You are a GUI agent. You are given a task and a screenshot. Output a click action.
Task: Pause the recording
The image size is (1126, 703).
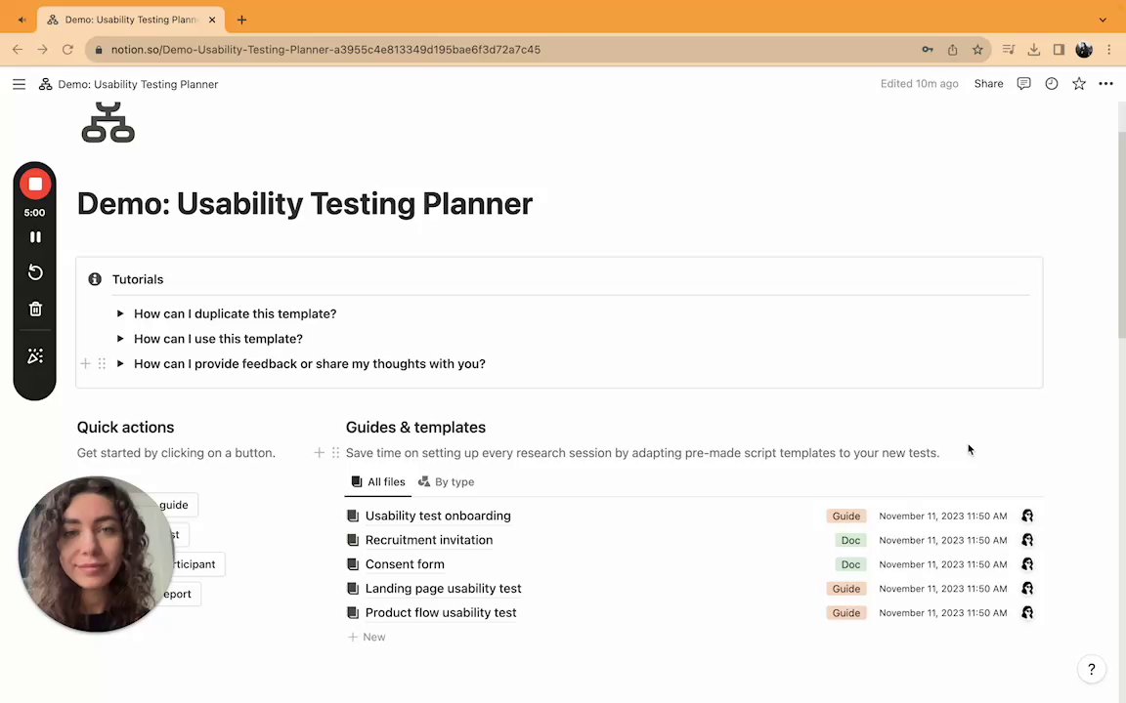tap(35, 237)
